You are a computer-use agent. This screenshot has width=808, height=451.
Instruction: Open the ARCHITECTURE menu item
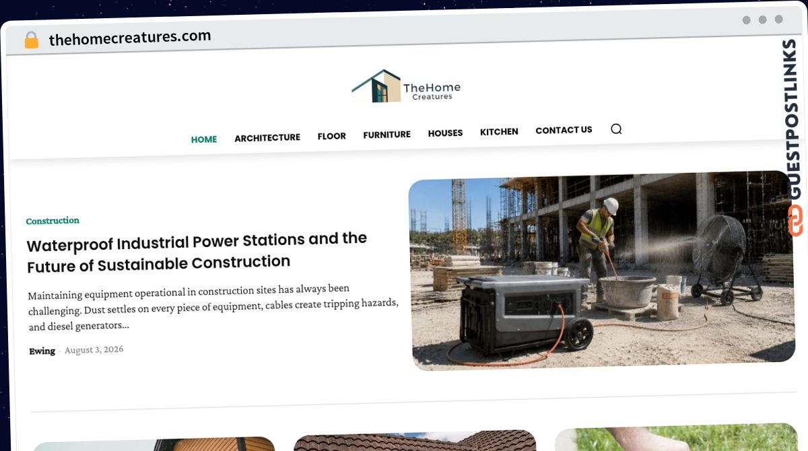click(267, 137)
